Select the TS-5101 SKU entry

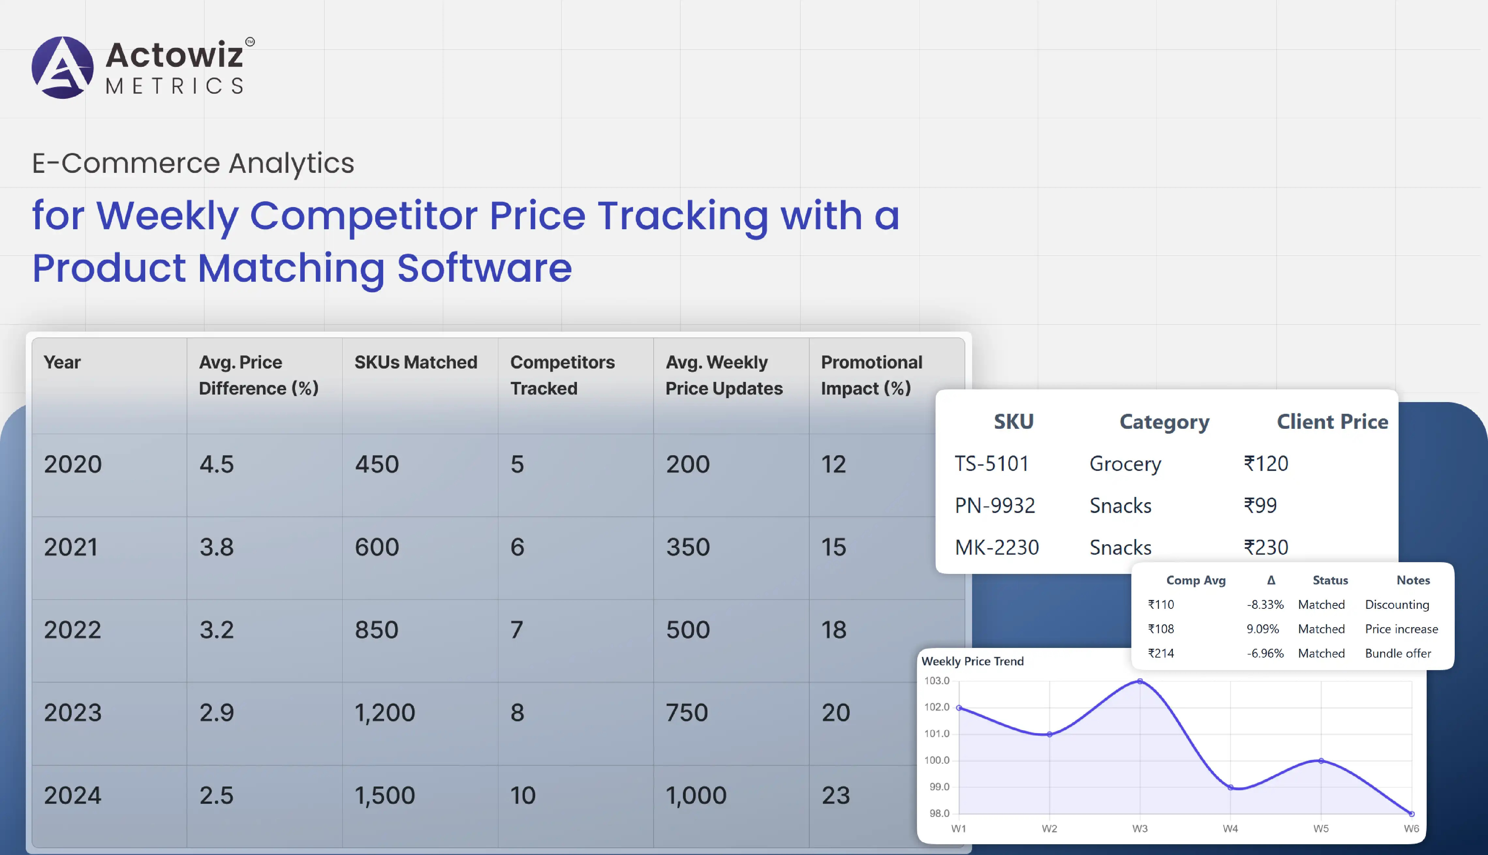tap(992, 464)
